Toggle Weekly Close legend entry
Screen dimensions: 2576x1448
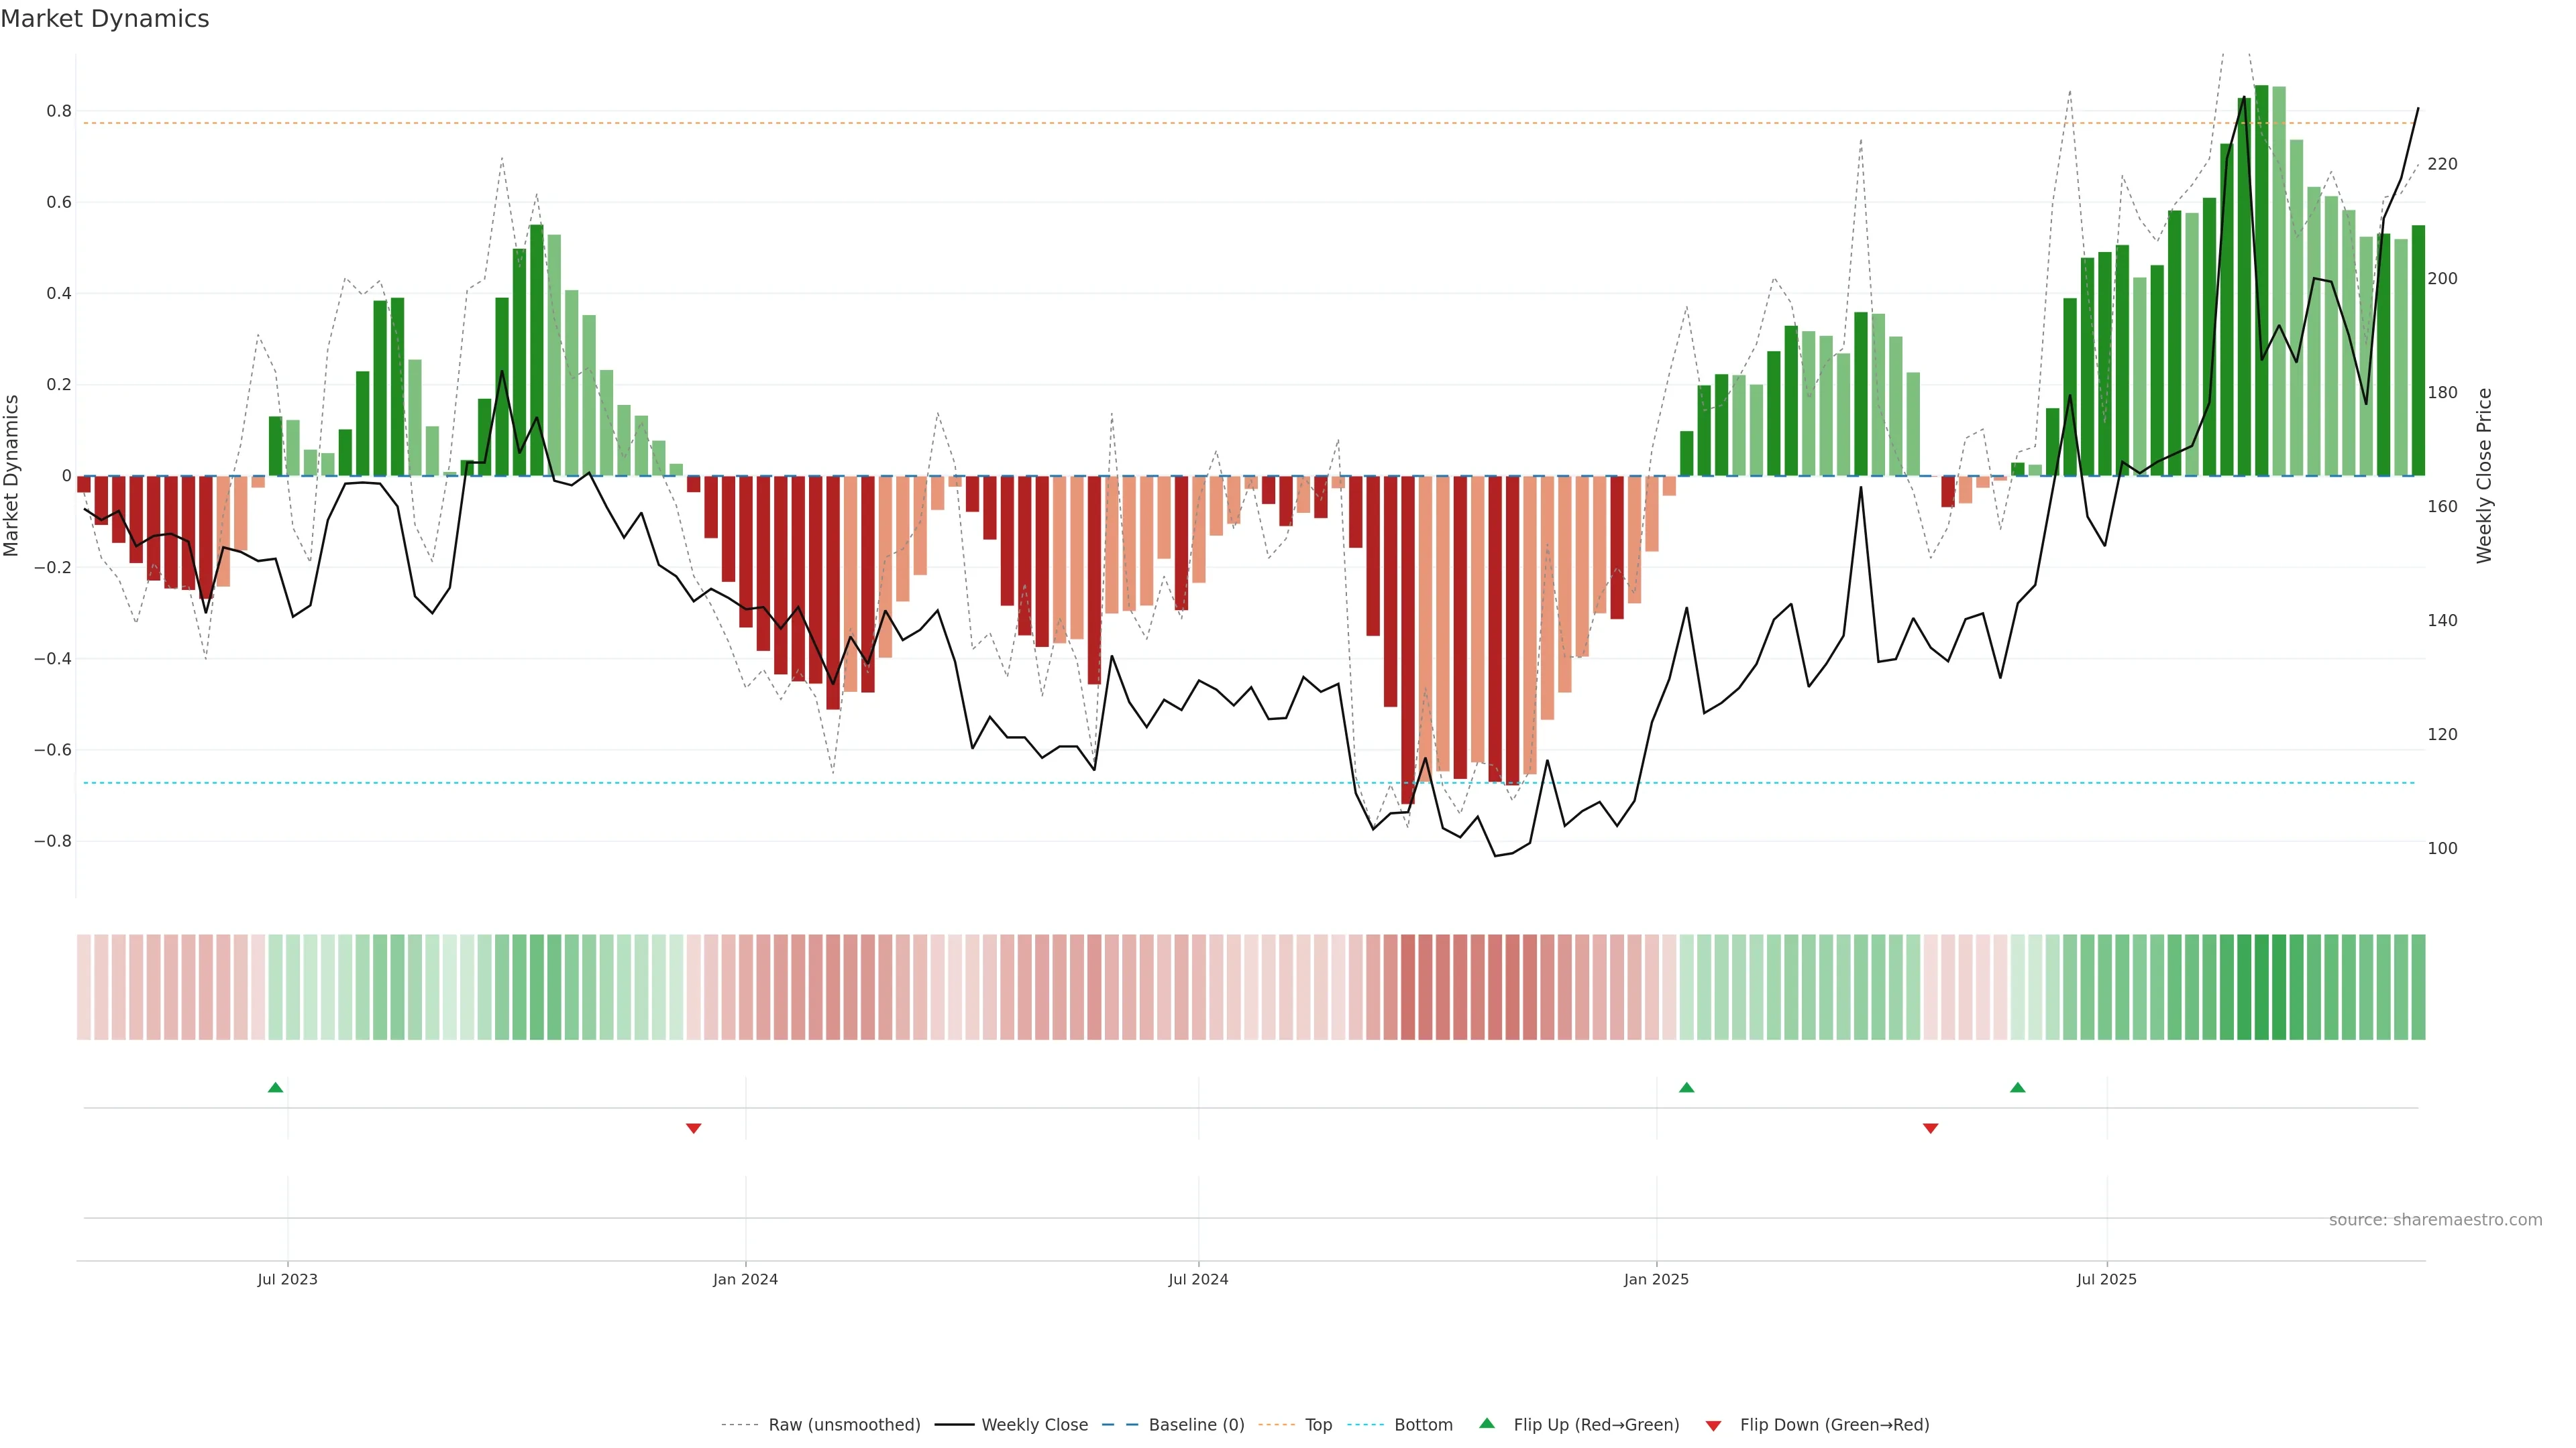tap(1034, 1425)
